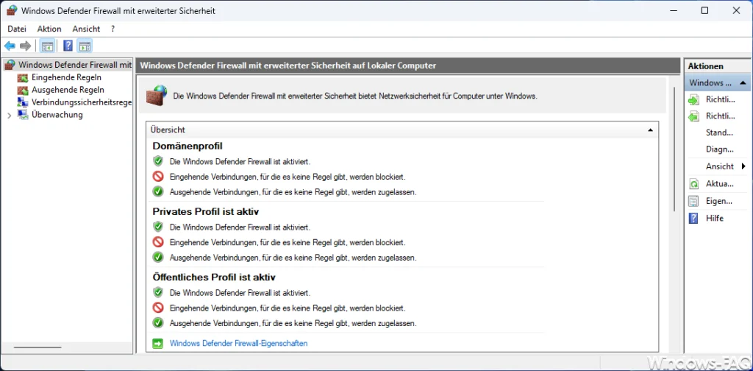Click the Öffentliches Profil ist aktiv heading

click(x=214, y=278)
